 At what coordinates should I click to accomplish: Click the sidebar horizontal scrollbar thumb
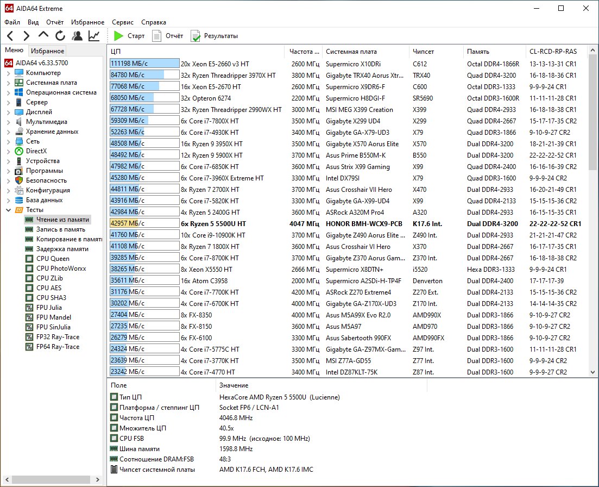point(52,479)
